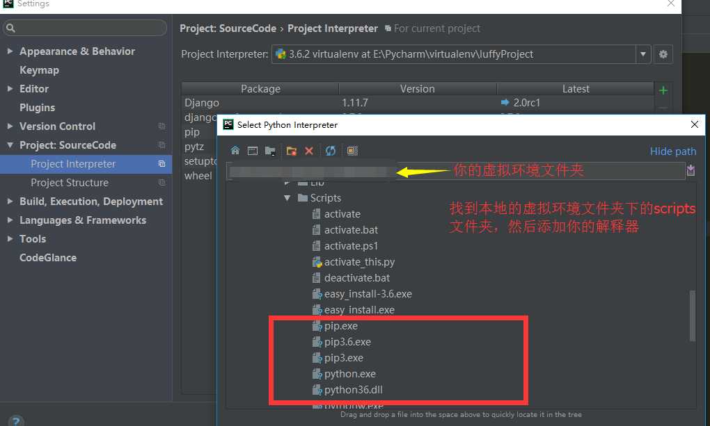Click the Show Hidden Files toolbar icon
710x426 pixels.
[x=352, y=151]
